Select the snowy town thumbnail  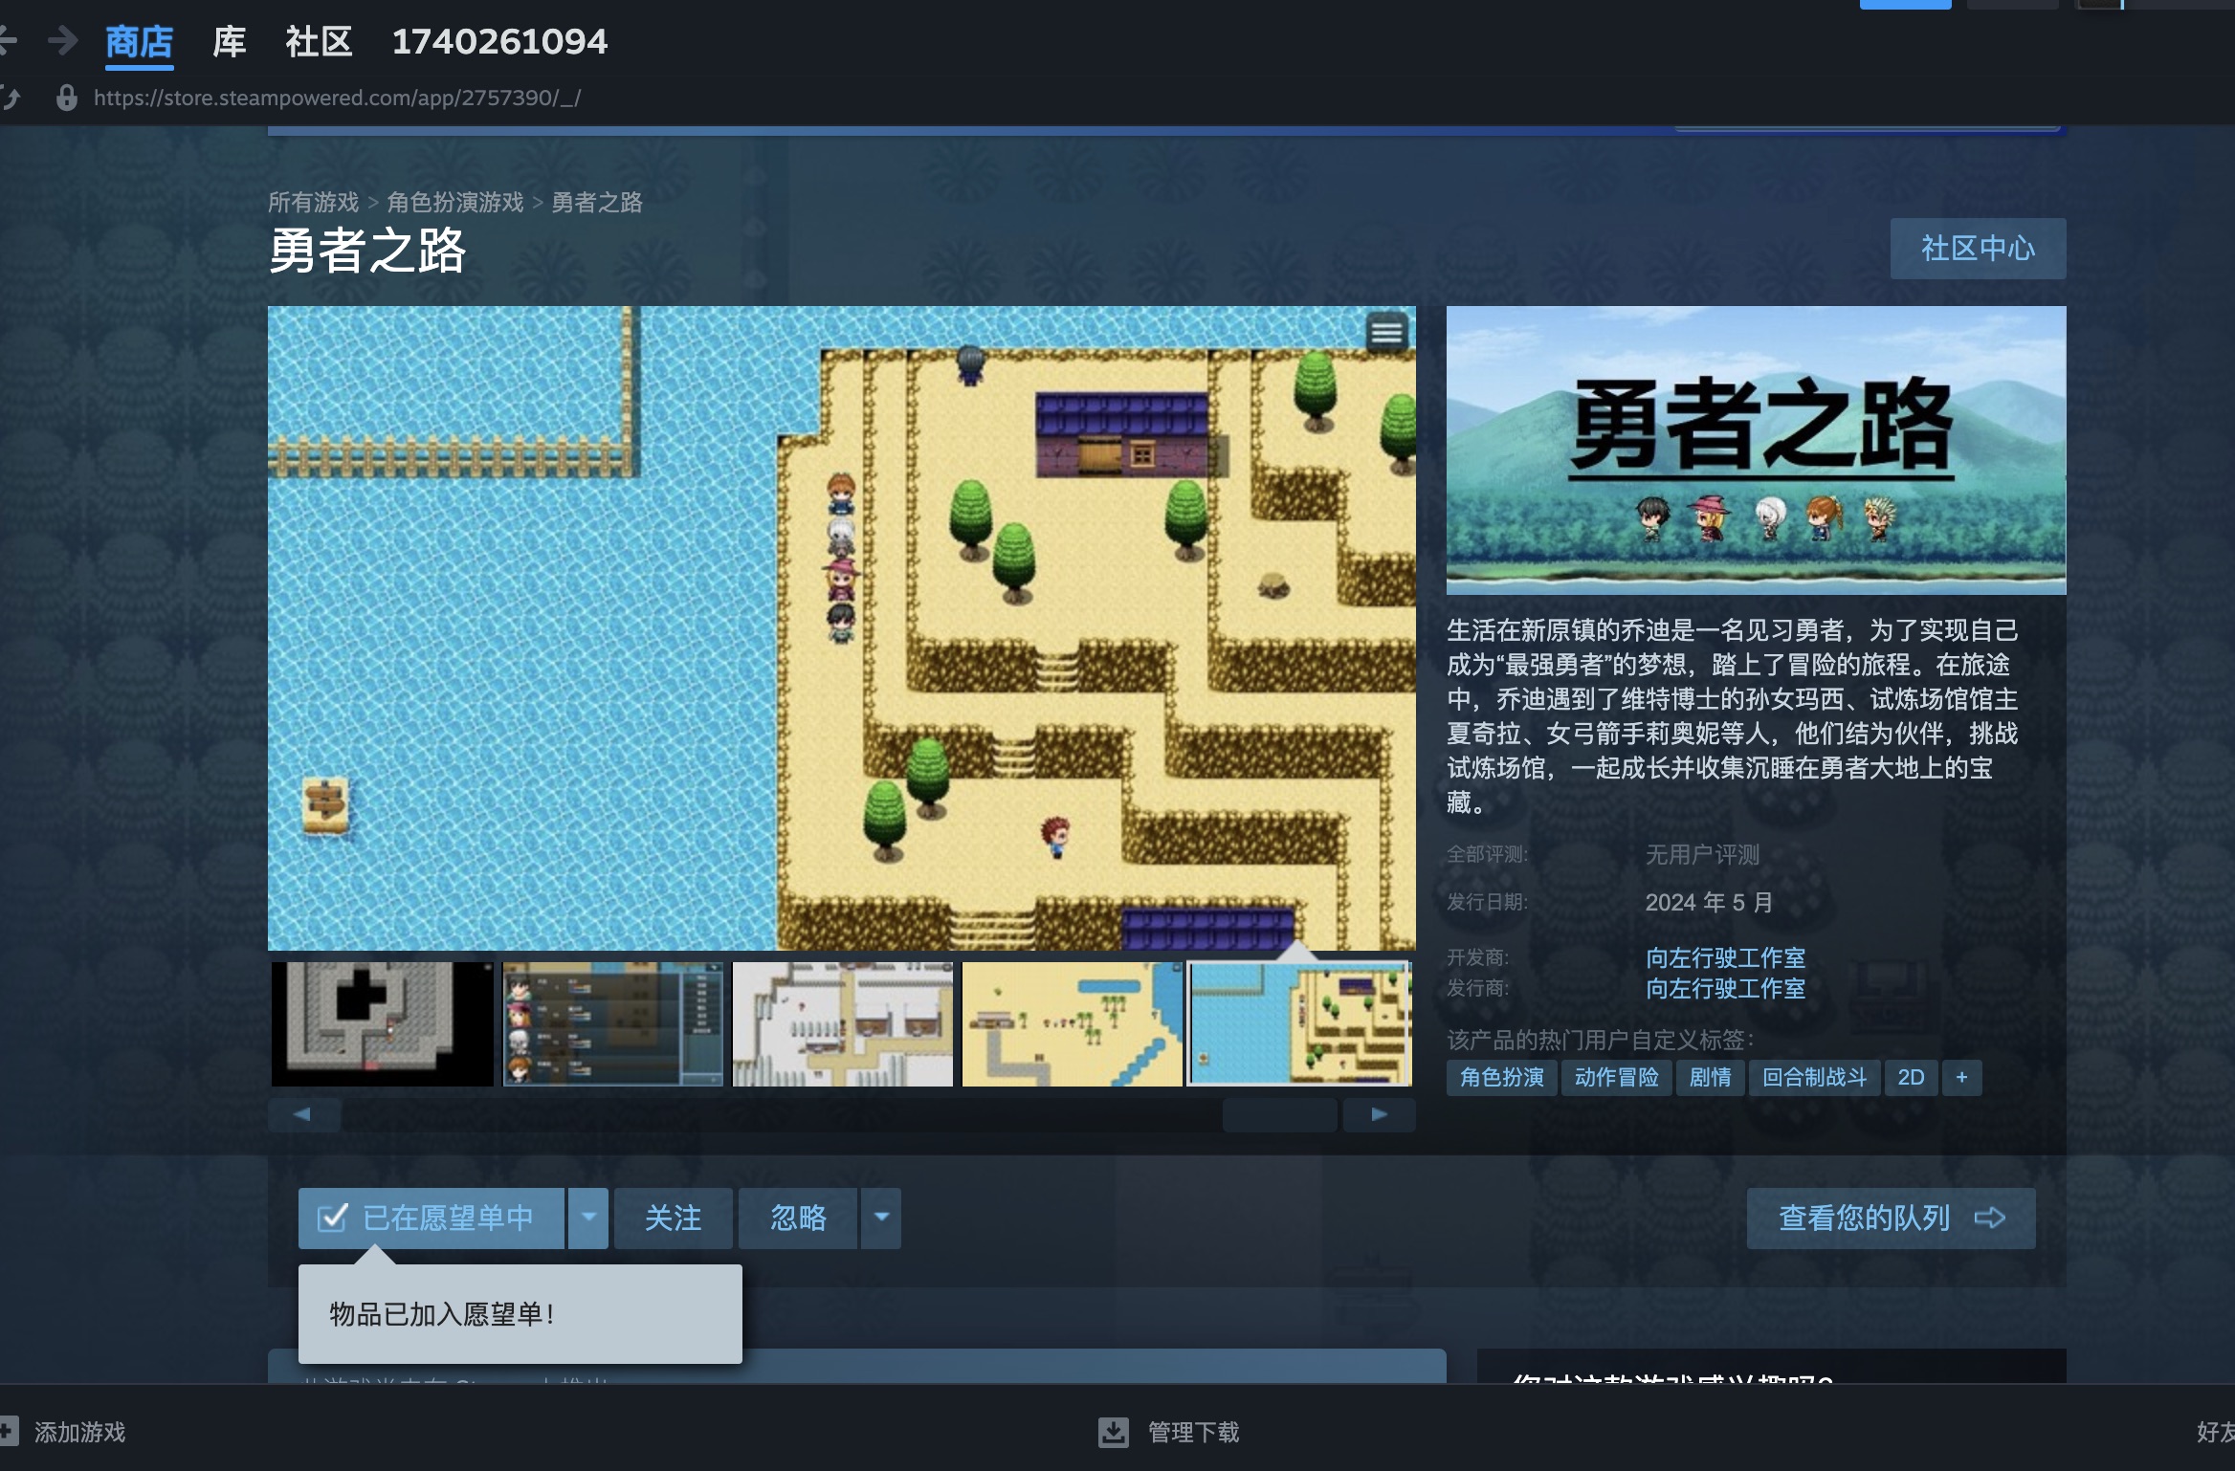(842, 1023)
